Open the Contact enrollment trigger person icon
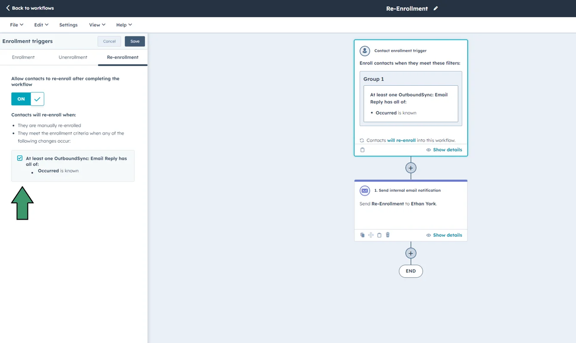Screen dimensions: 576x343 click(x=365, y=50)
